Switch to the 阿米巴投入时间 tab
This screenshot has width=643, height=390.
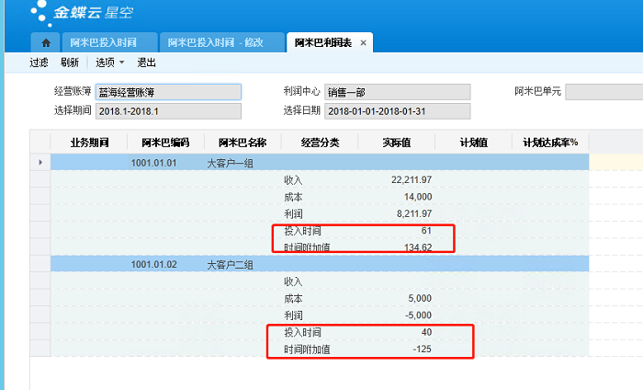click(108, 43)
